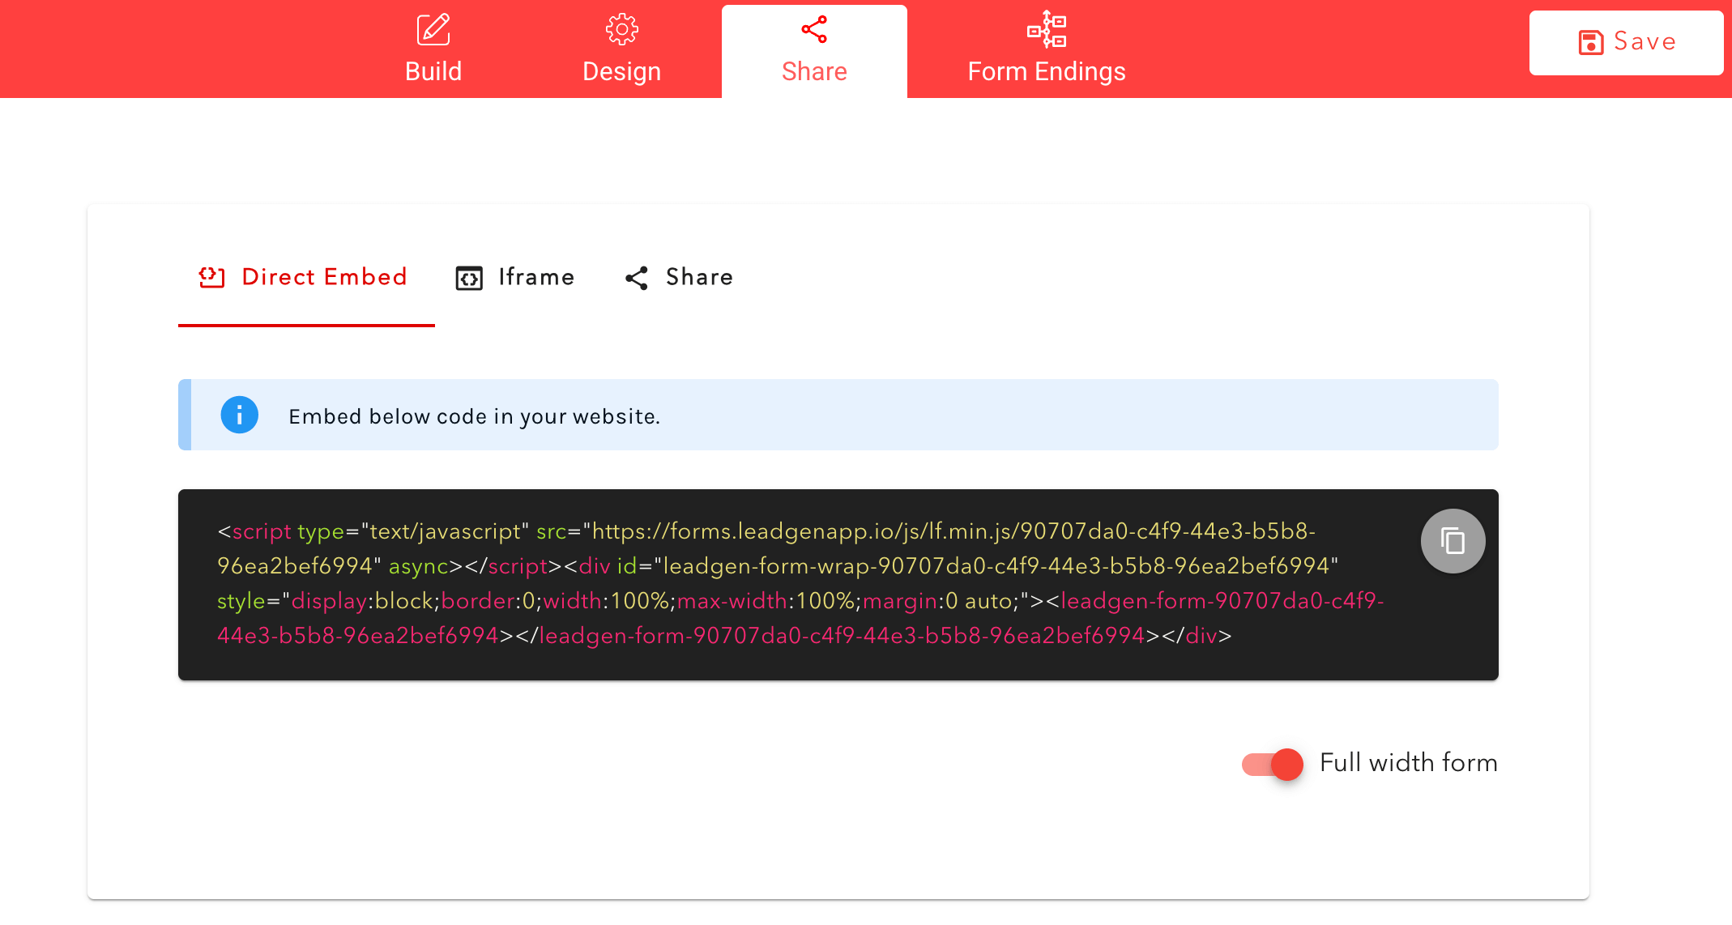Click the Share nodes icon in header

(x=814, y=30)
